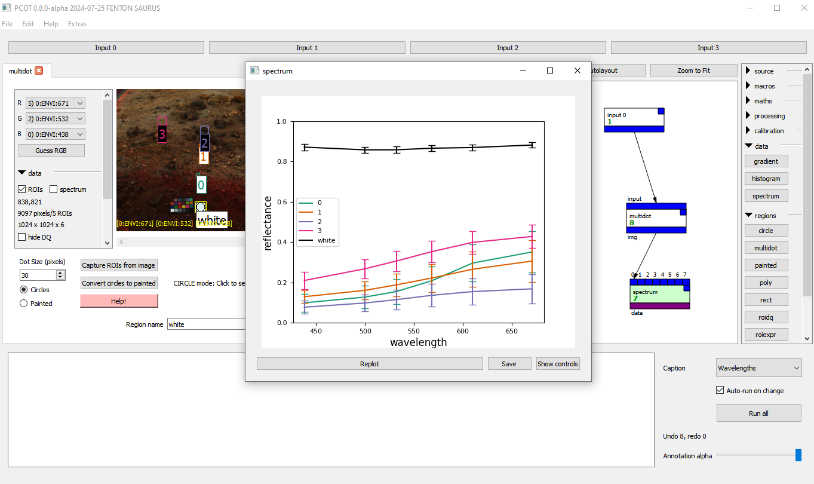Click the color chart in the image
Screen dimensions: 814x484
pos(181,206)
